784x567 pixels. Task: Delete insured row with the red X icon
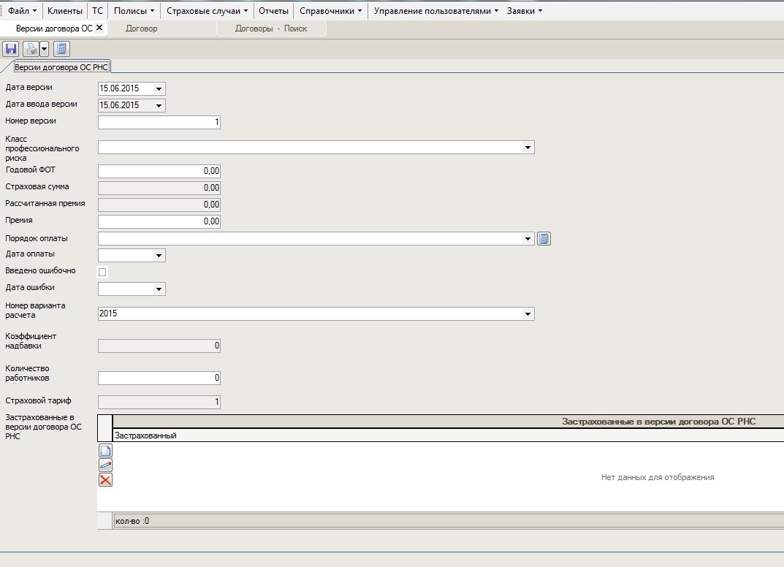point(105,480)
